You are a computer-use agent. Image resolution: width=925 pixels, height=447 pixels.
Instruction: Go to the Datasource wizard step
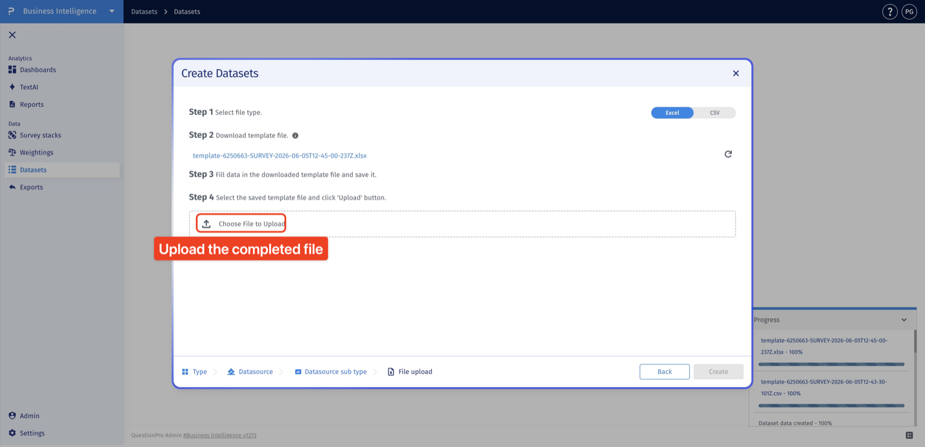point(250,372)
